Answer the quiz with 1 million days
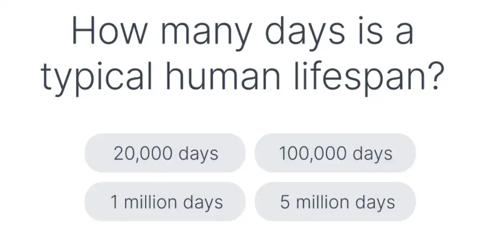 pos(165,202)
